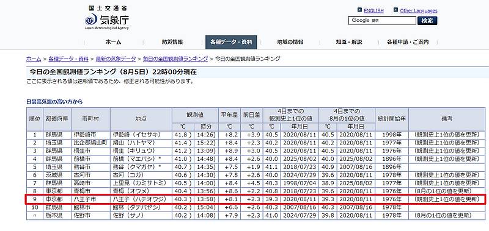Click the Japan Meteorological Agency logo

(x=106, y=18)
